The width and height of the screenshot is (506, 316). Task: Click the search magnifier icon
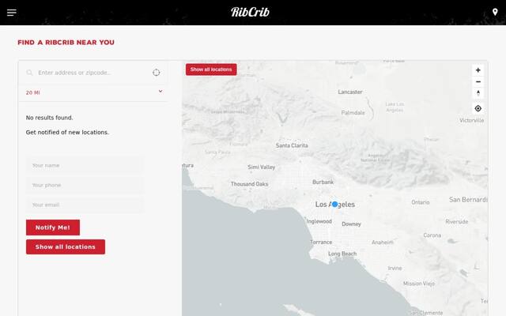(x=29, y=73)
